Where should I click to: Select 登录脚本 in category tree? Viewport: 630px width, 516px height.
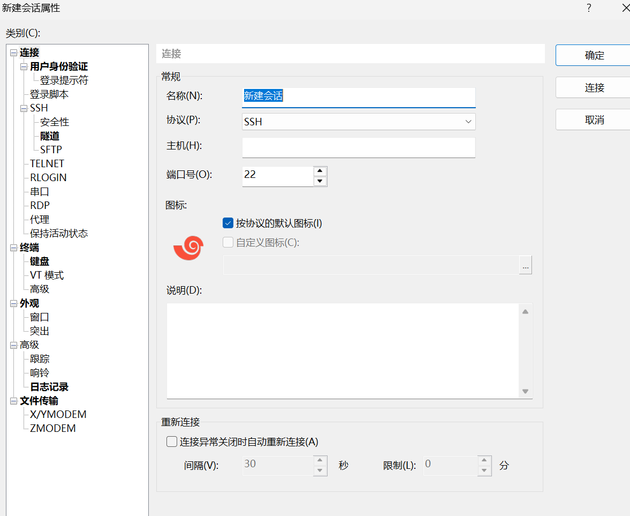click(x=49, y=94)
